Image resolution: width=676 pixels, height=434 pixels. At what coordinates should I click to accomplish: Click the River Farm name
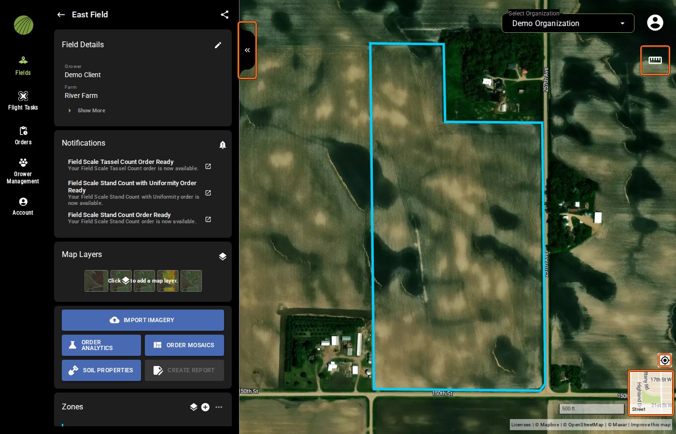click(81, 95)
